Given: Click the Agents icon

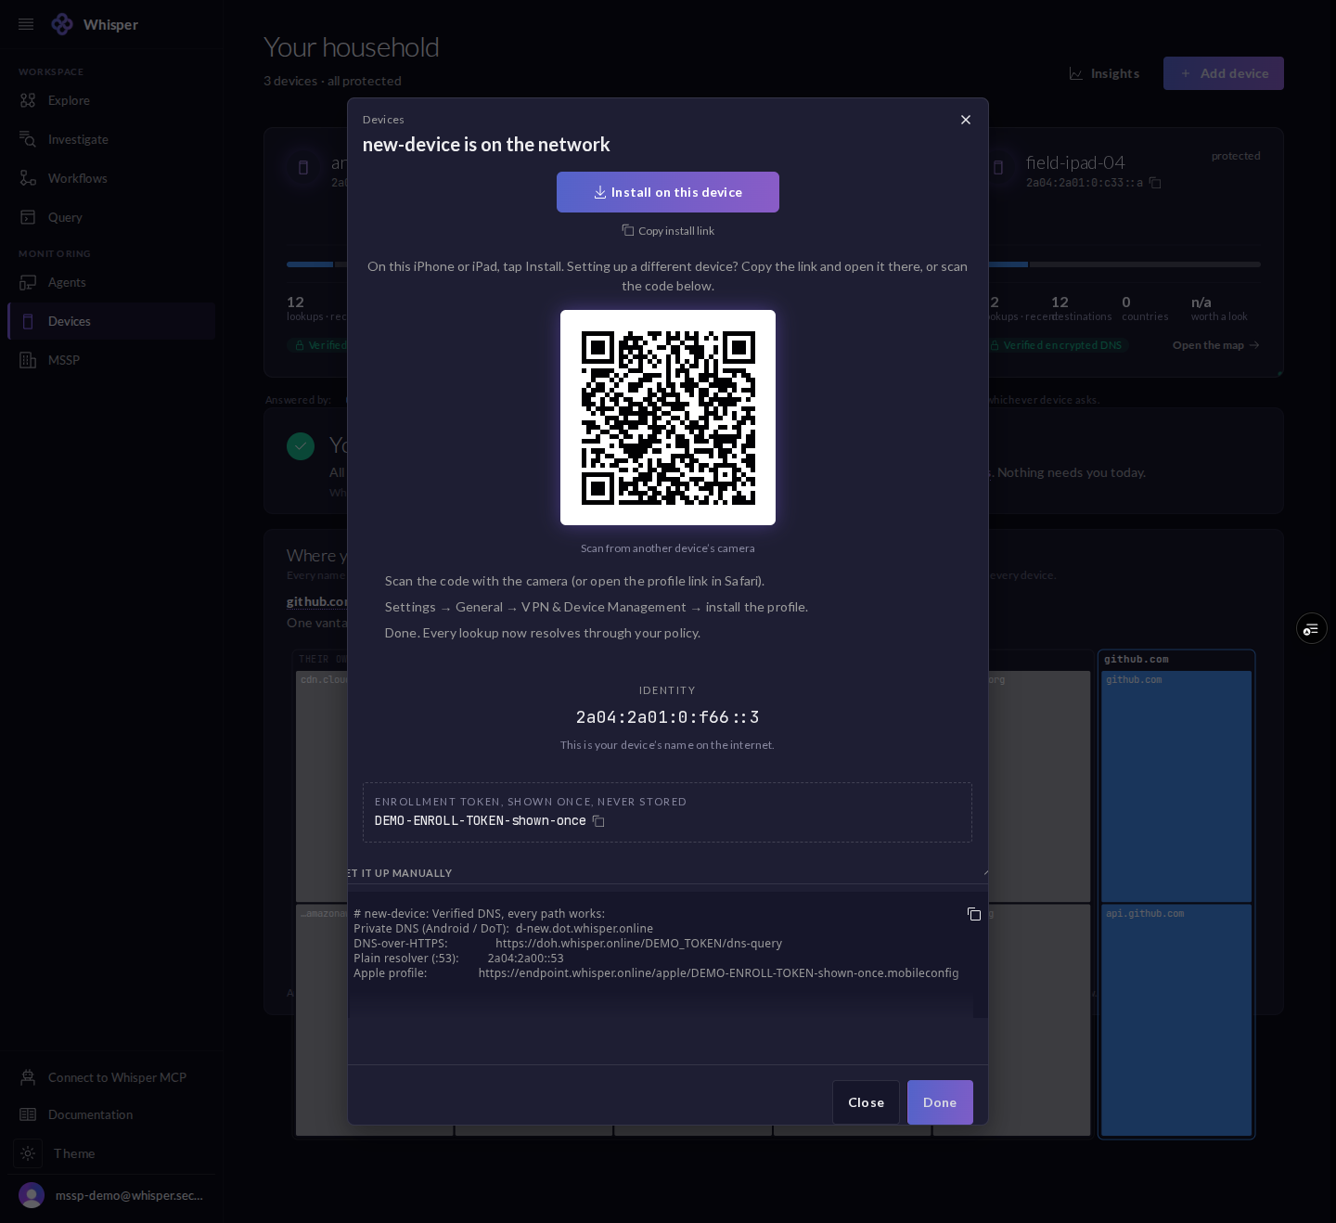Looking at the screenshot, I should (x=28, y=282).
